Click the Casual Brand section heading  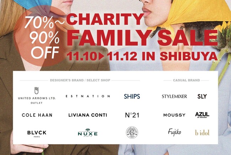click(186, 80)
